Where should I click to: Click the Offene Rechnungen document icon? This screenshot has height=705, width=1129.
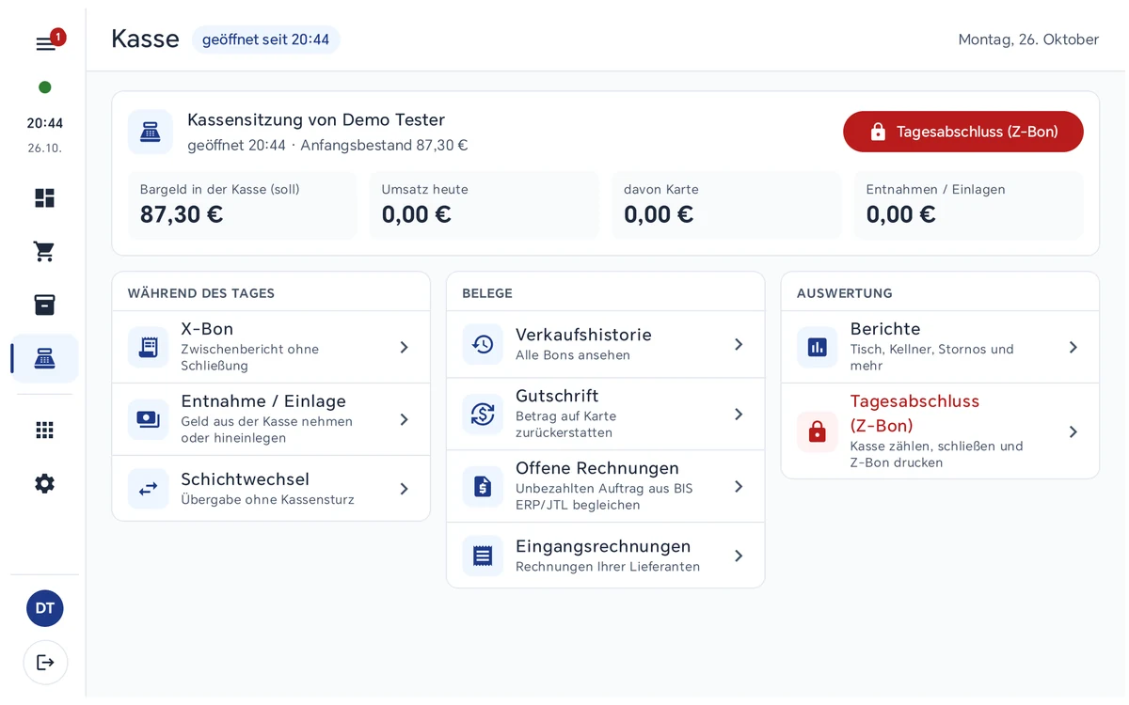pos(483,486)
